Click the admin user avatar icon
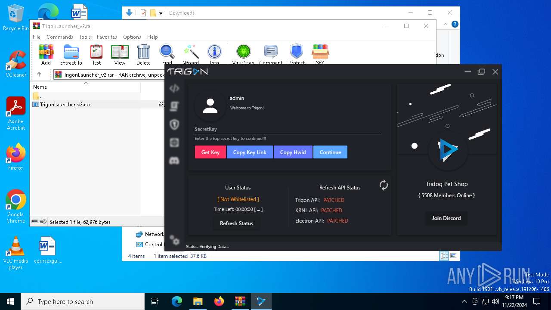Screen dimensions: 551x310 click(210, 105)
